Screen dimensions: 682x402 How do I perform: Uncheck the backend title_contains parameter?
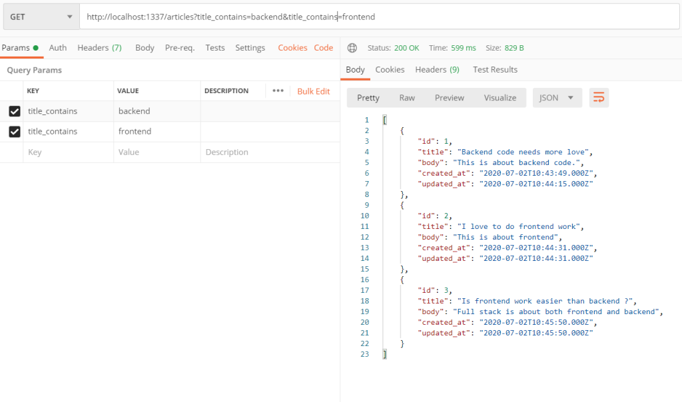[15, 111]
